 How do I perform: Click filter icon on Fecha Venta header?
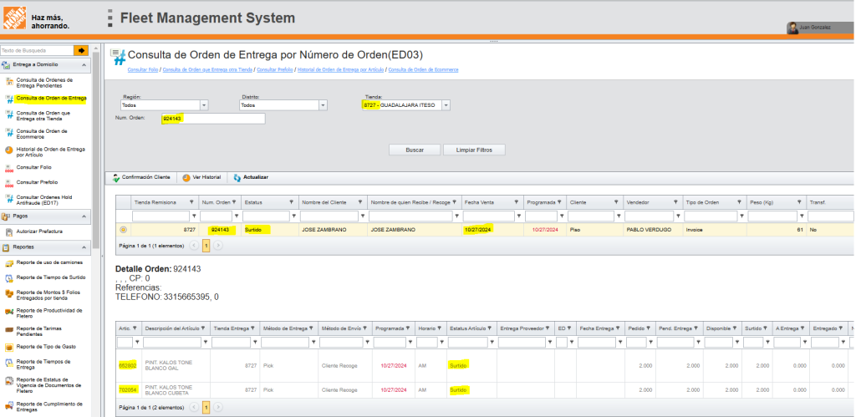click(x=517, y=202)
